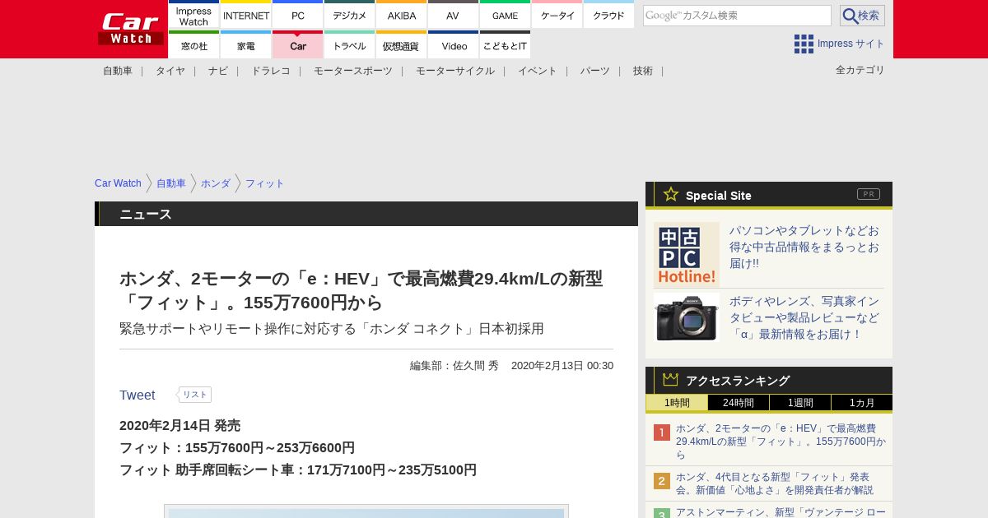This screenshot has height=518, width=988.
Task: Open the ケータイ Watch tab
Action: 557,15
